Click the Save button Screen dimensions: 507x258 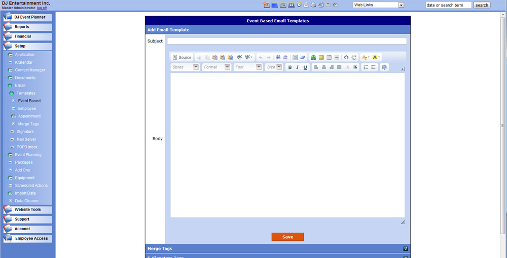point(287,237)
